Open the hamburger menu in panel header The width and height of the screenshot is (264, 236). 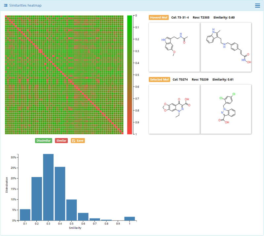pyautogui.click(x=257, y=5)
